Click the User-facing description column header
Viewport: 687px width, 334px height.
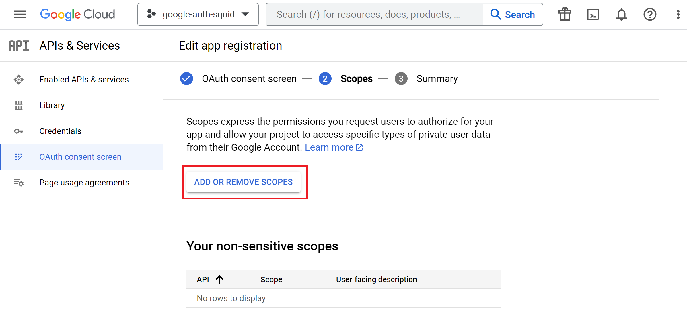[376, 279]
